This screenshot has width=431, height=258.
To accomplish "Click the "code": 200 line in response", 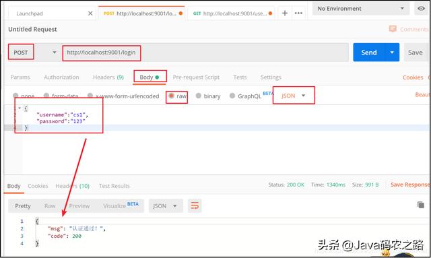I will pos(65,236).
